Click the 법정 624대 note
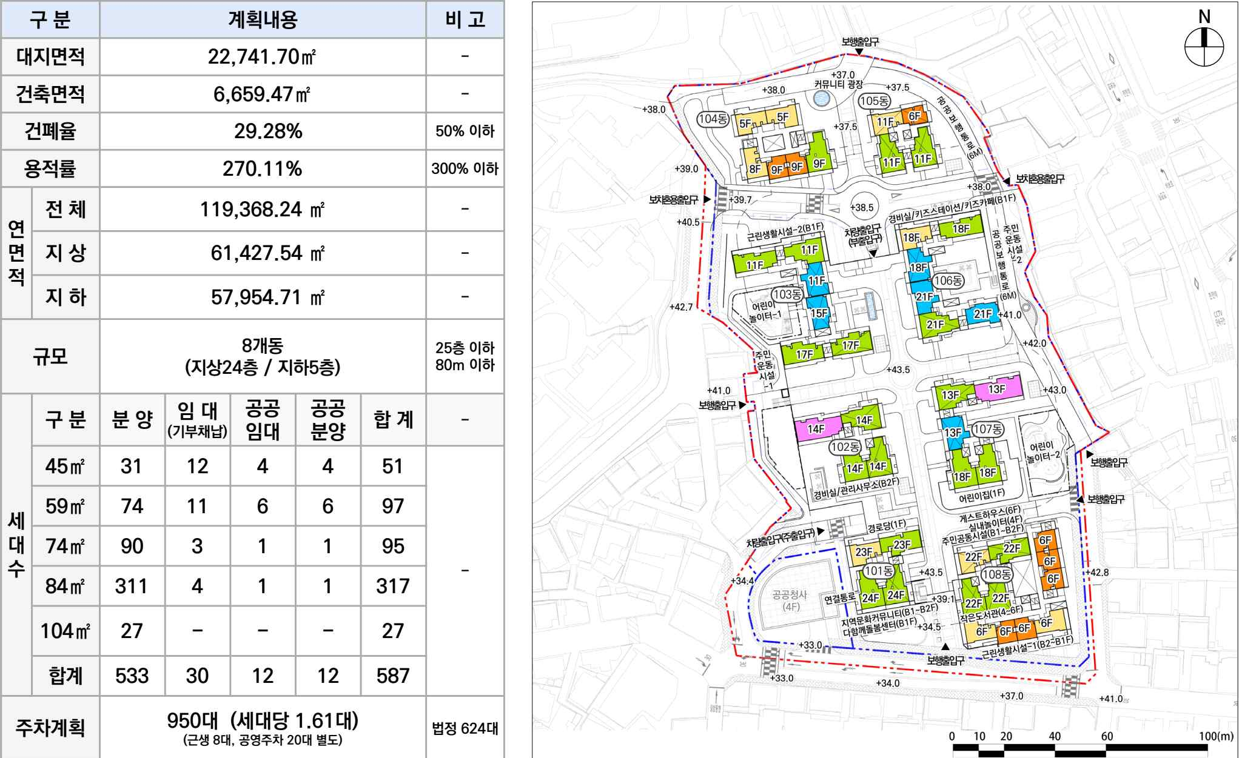 tap(465, 728)
